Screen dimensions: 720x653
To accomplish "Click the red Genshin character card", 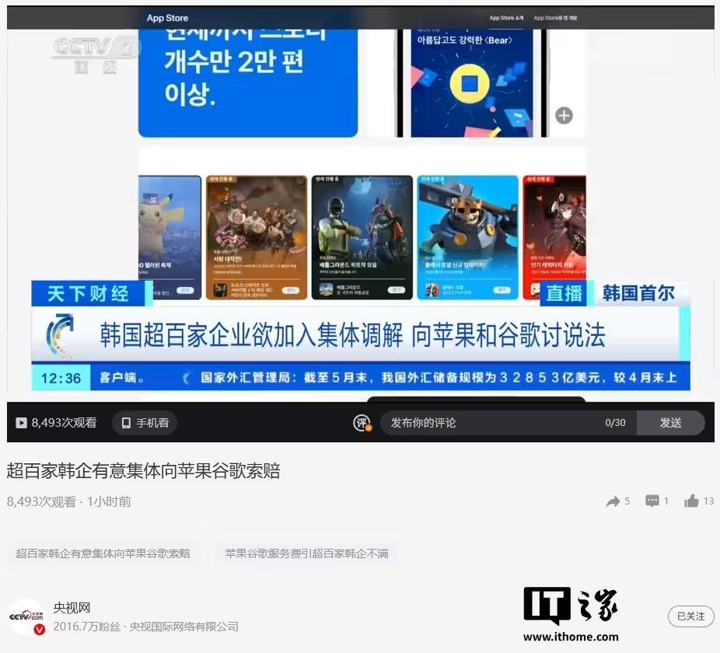I will pos(554,237).
